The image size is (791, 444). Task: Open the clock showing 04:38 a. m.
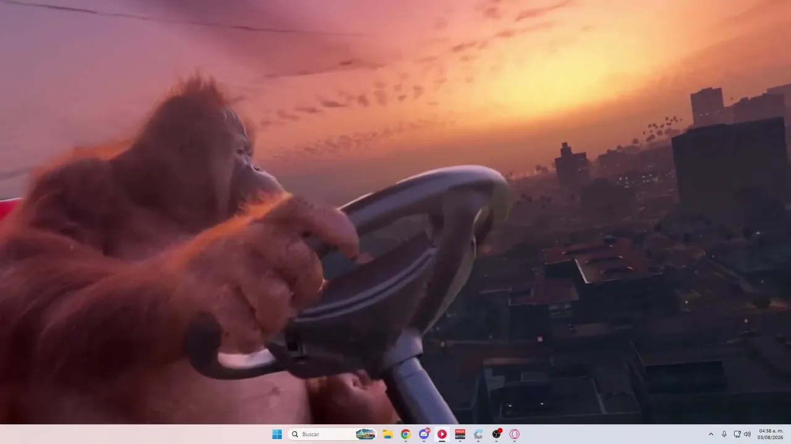(x=771, y=434)
